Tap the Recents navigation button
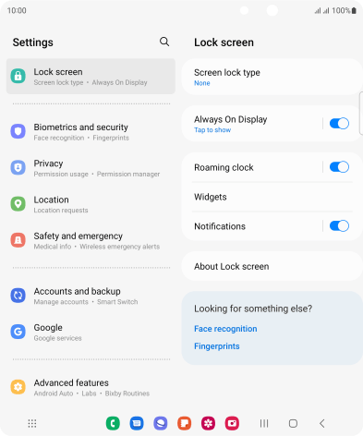Image resolution: width=363 pixels, height=436 pixels. pyautogui.click(x=264, y=423)
